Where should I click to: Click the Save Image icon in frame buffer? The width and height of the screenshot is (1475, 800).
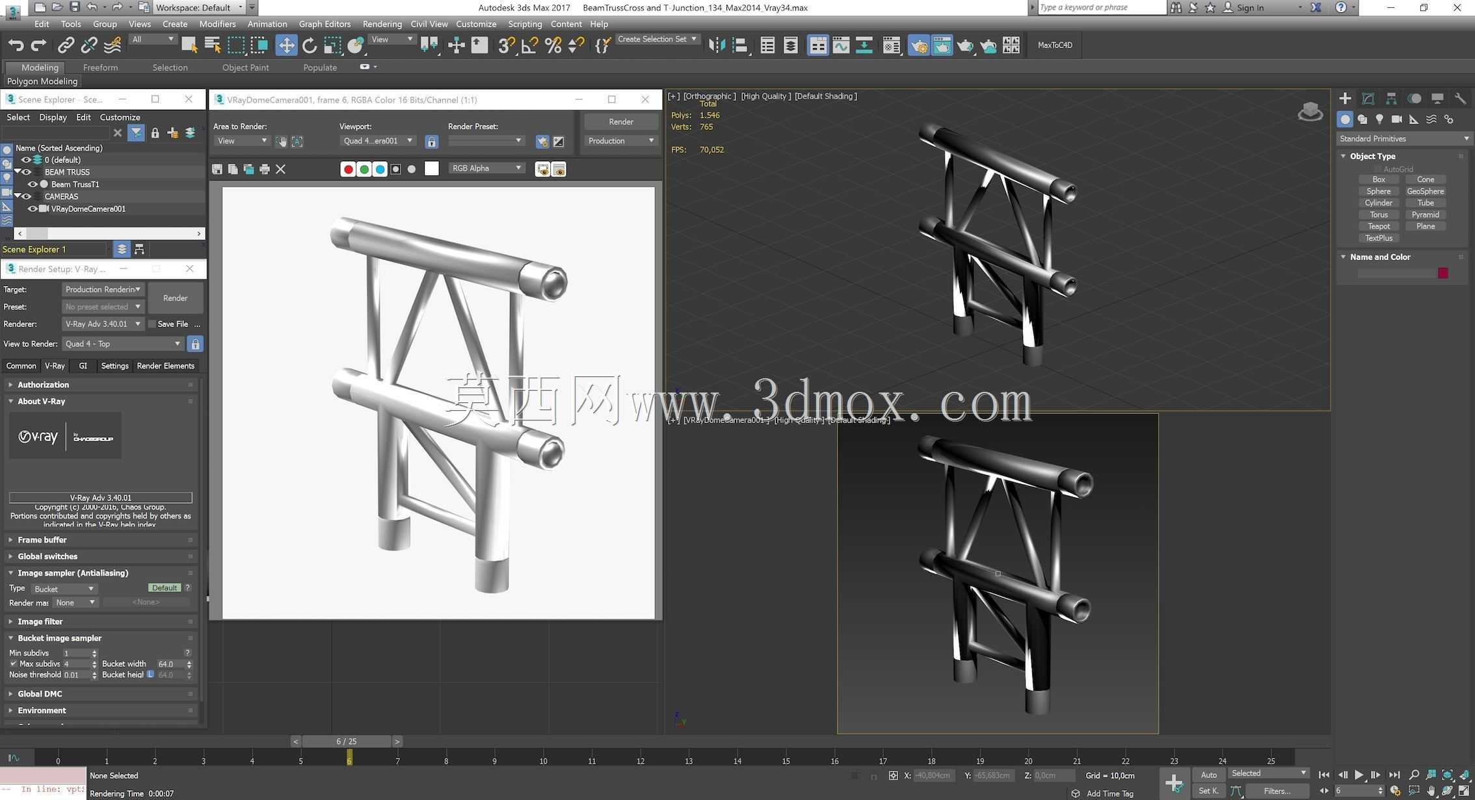tap(217, 170)
